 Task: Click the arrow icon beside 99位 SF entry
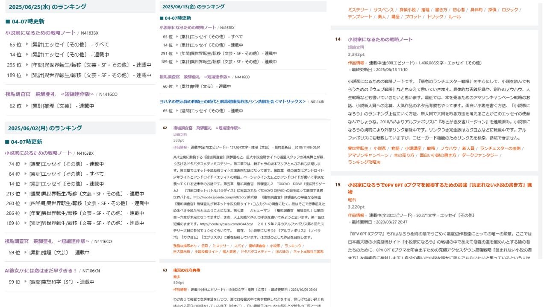[x=27, y=282]
